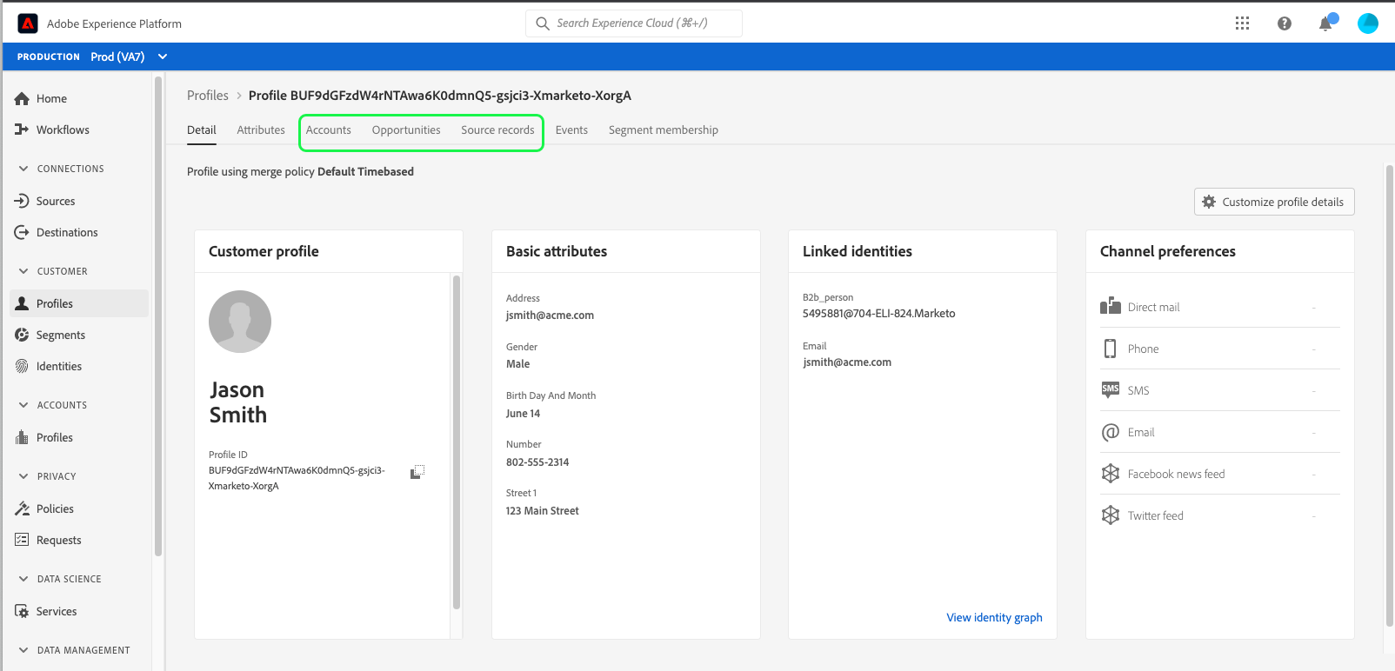Go to Destinations in the sidebar
This screenshot has width=1395, height=671.
[x=67, y=232]
